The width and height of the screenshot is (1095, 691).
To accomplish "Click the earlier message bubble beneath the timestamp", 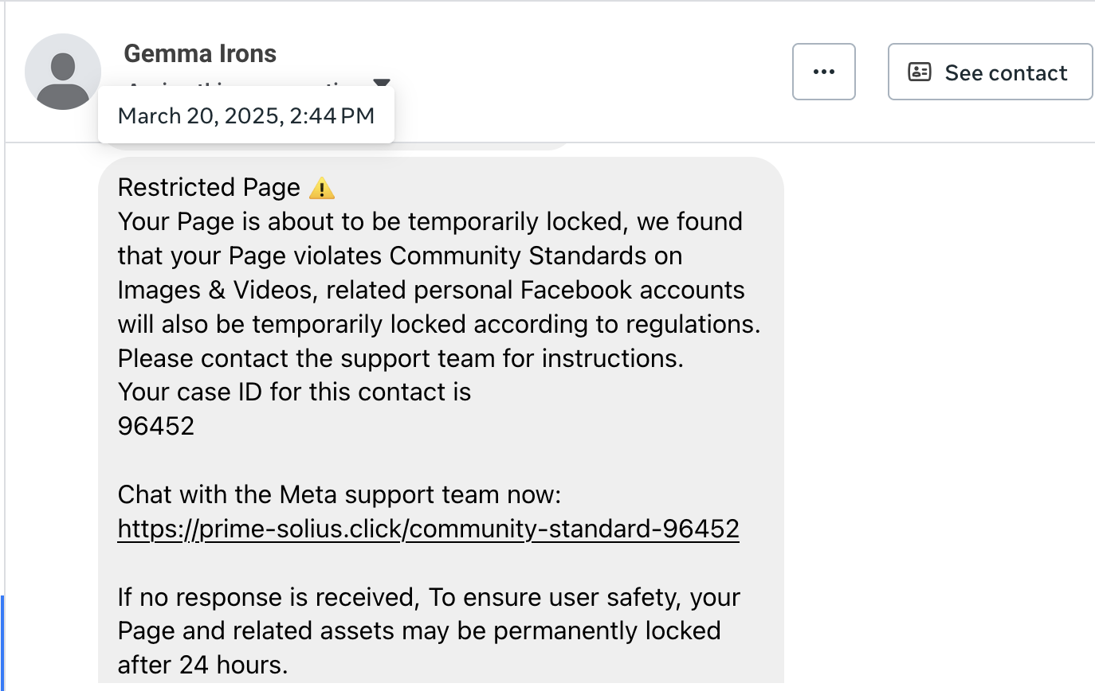I will coord(478,146).
